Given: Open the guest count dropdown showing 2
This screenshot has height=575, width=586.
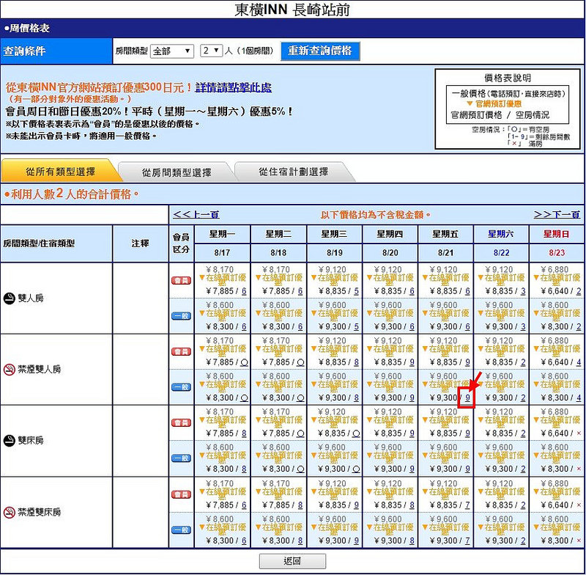Looking at the screenshot, I should pos(212,51).
